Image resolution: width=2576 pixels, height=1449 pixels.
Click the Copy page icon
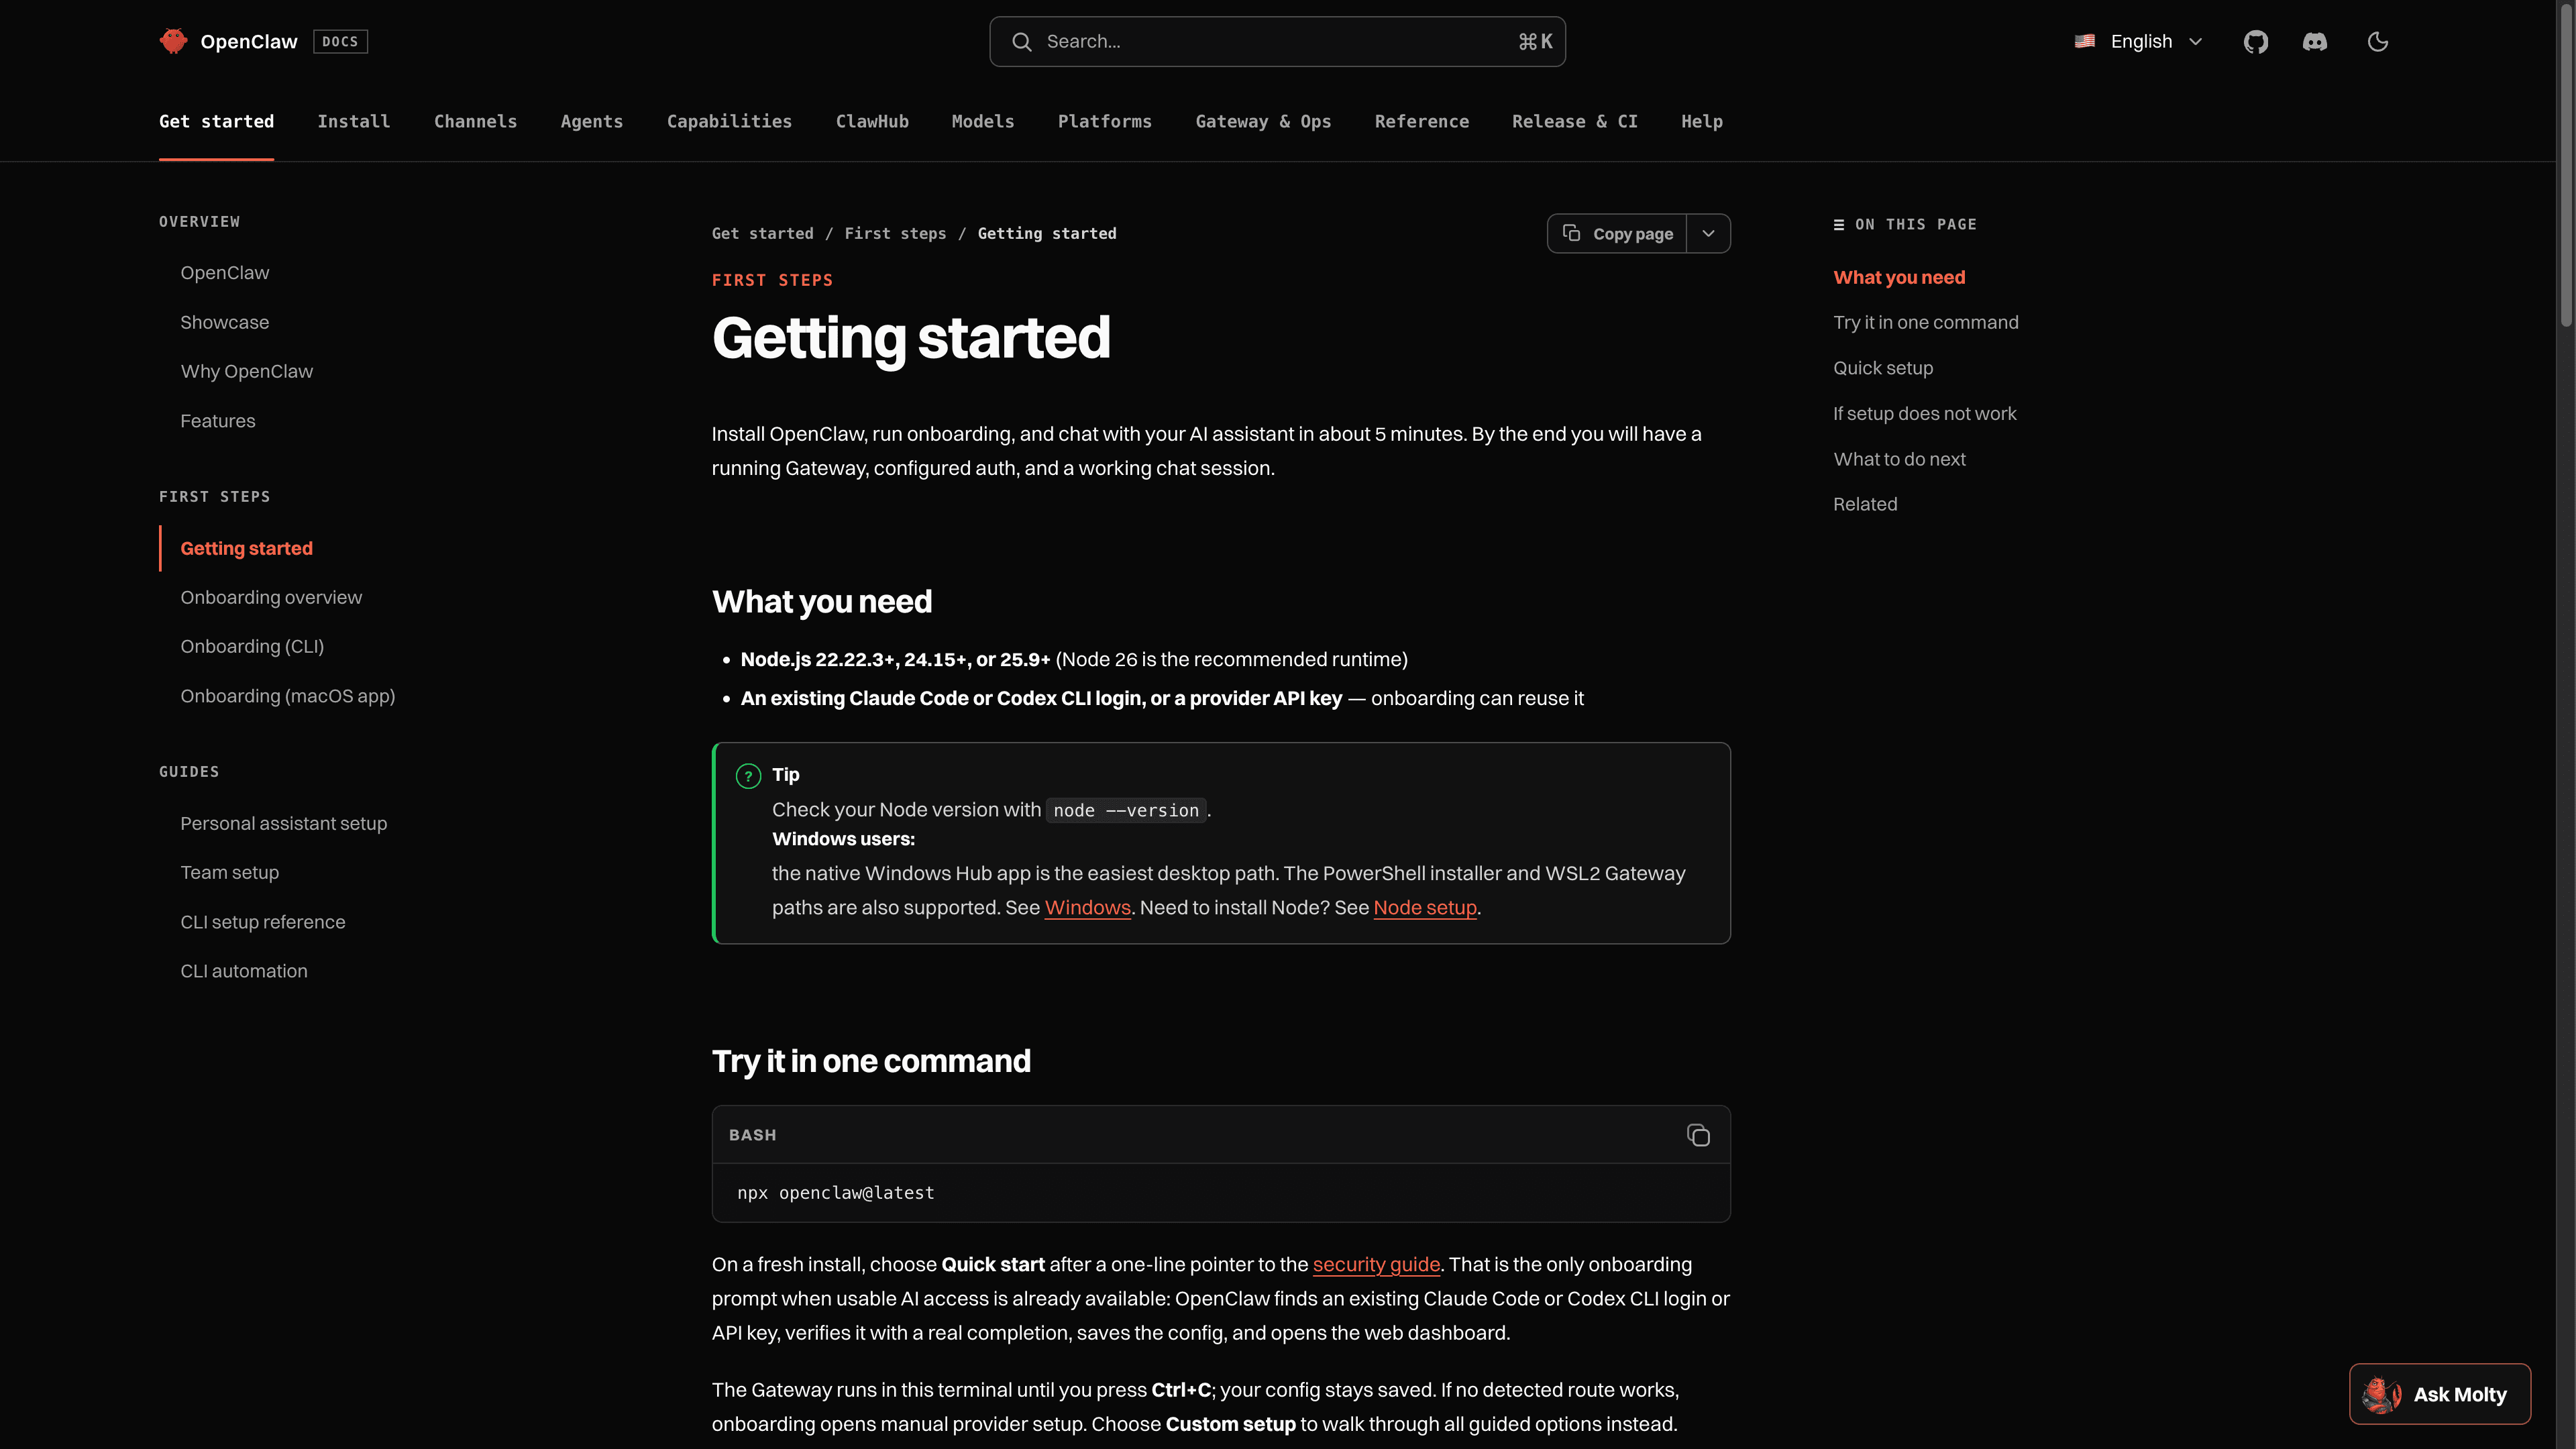[x=1571, y=233]
